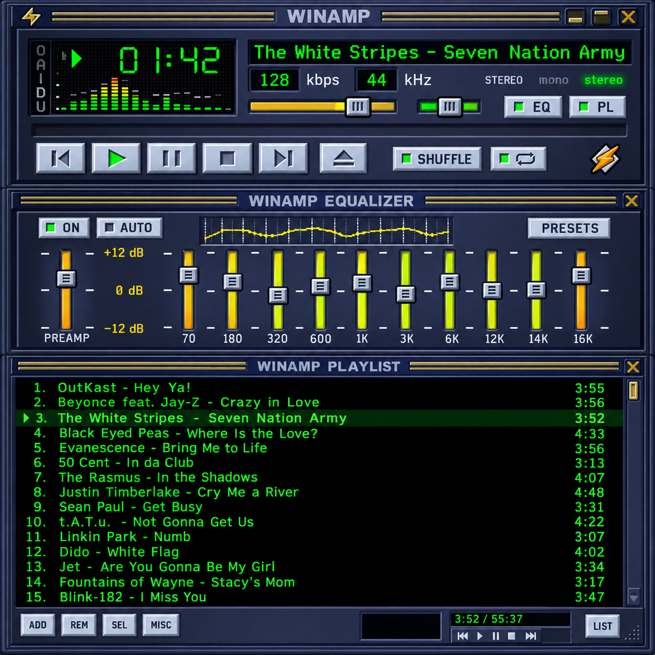Image resolution: width=655 pixels, height=655 pixels.
Task: Click the 16K equalizer slider knob
Action: coord(581,275)
